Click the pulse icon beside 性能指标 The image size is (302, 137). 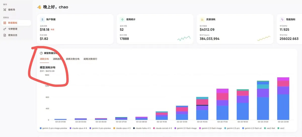[282, 19]
